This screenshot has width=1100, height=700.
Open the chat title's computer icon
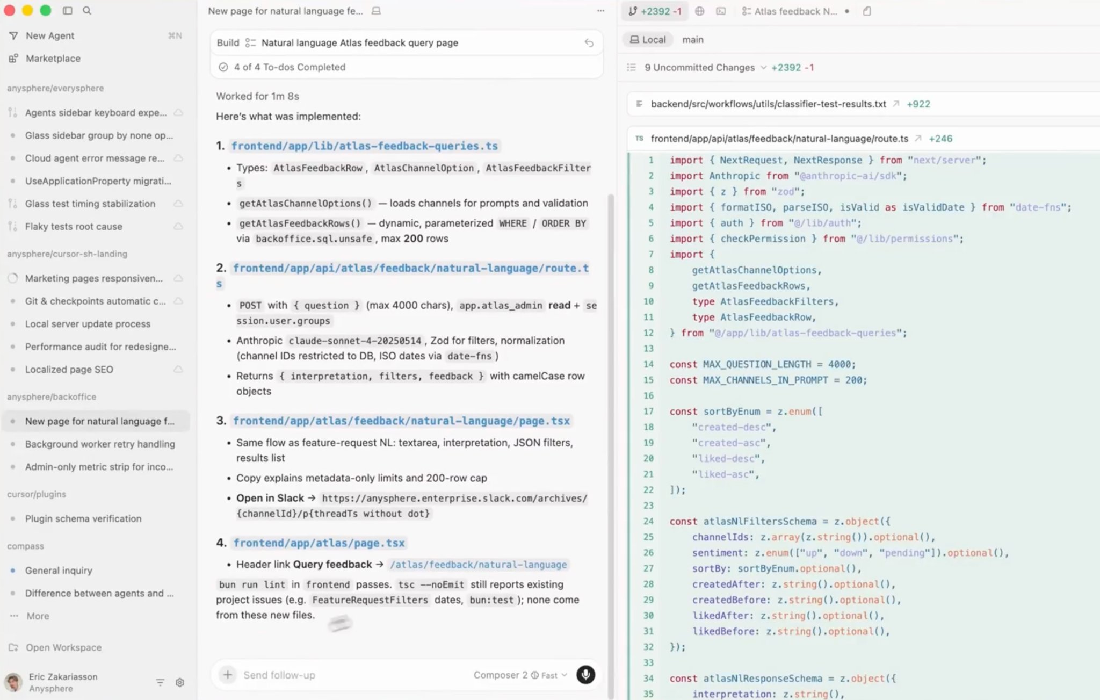376,11
